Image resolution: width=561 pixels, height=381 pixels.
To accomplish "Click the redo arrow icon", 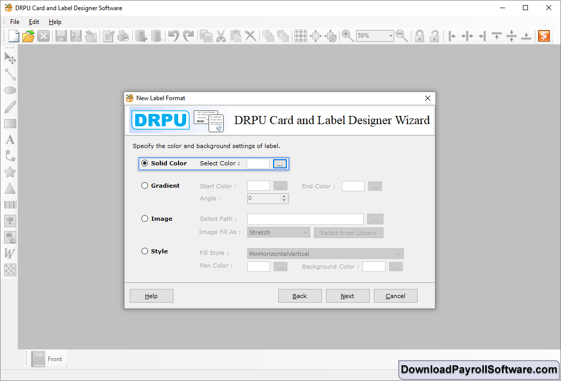I will [x=188, y=36].
